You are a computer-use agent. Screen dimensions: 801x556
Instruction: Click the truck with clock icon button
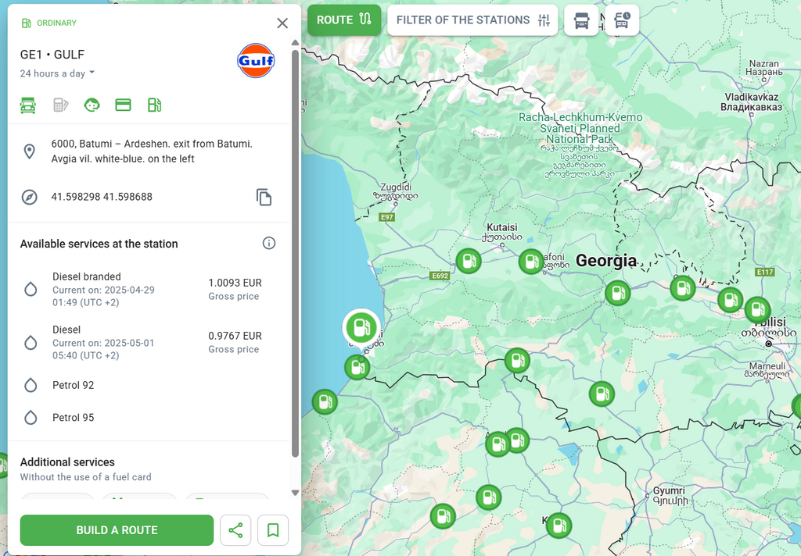coord(622,20)
